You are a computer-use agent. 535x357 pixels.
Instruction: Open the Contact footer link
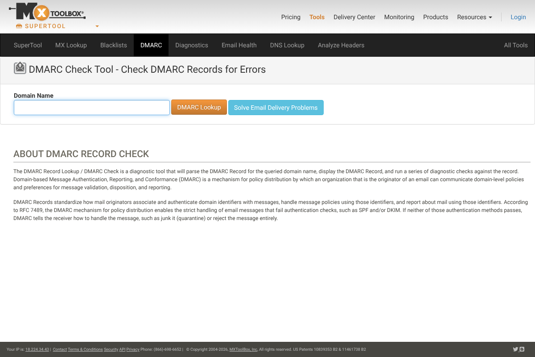tap(60, 349)
